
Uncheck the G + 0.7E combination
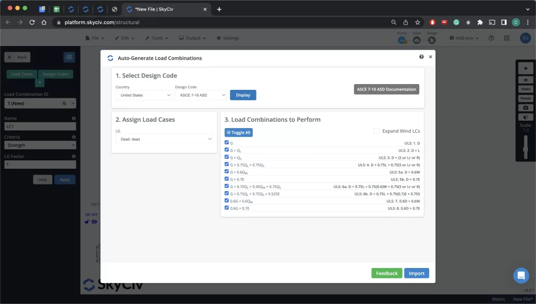coord(227,179)
